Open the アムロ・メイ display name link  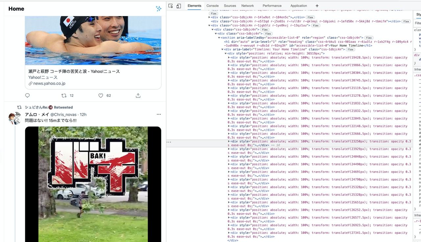[37, 114]
